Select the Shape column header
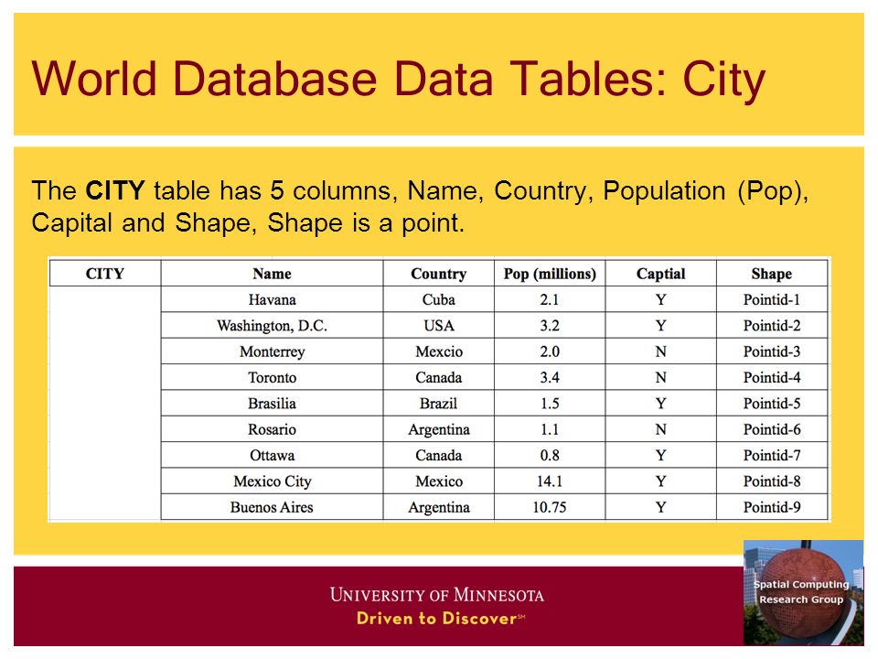This screenshot has height=659, width=878. [772, 274]
